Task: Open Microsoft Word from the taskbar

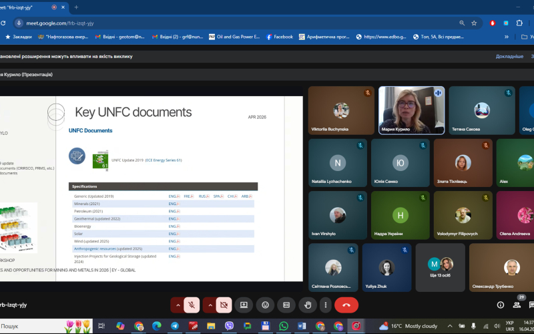Action: (302, 326)
